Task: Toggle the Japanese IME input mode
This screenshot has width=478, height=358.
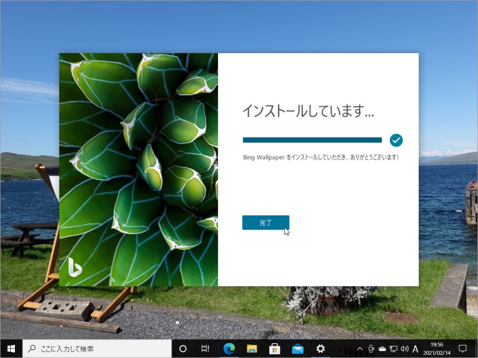Action: tap(414, 348)
